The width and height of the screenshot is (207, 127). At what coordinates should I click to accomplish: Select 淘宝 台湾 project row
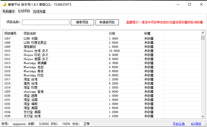point(102,79)
